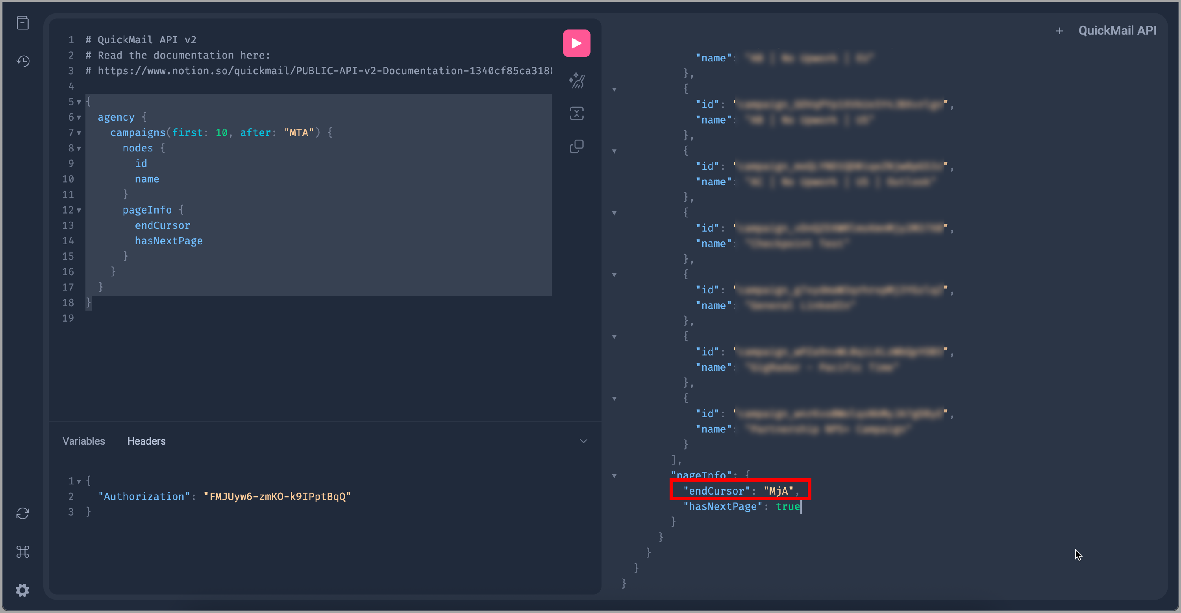Screen dimensions: 1181x613
Task: Click the campaigns field in the query
Action: click(137, 132)
